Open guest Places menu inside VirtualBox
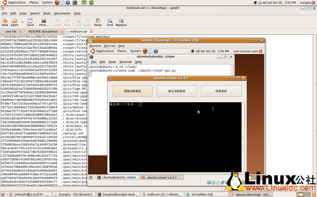The image size is (317, 197). click(x=122, y=51)
